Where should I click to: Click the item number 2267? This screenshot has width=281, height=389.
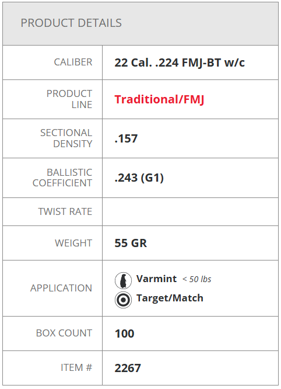(128, 368)
